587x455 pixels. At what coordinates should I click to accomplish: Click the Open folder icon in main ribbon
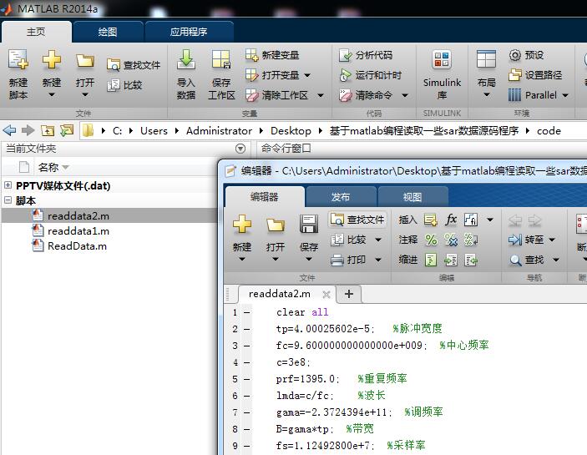coord(85,61)
